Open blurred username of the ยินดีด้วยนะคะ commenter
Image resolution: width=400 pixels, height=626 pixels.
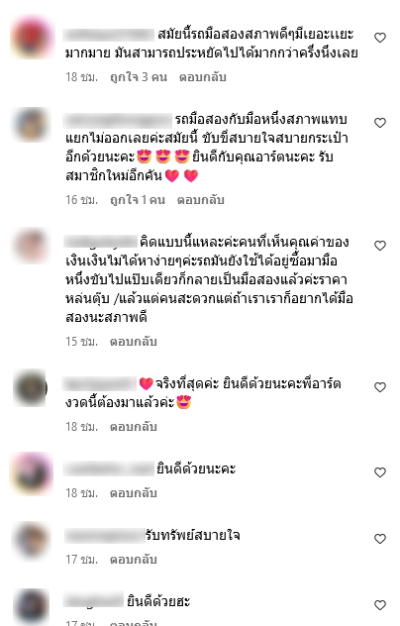click(x=109, y=469)
